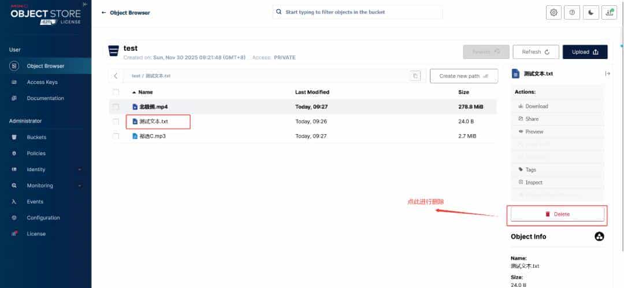Open Documentation in the sidebar
Image resolution: width=624 pixels, height=288 pixels.
pyautogui.click(x=46, y=98)
